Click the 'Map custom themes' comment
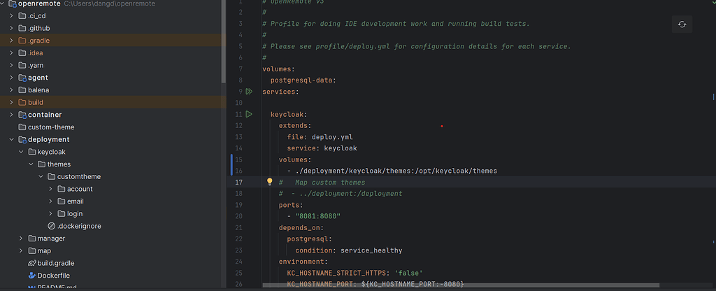Viewport: 716px width, 291px height. click(330, 183)
